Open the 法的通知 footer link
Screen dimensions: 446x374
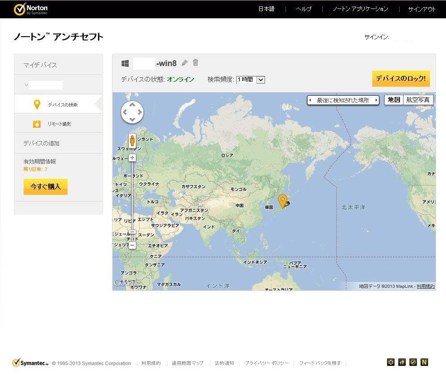(x=224, y=363)
